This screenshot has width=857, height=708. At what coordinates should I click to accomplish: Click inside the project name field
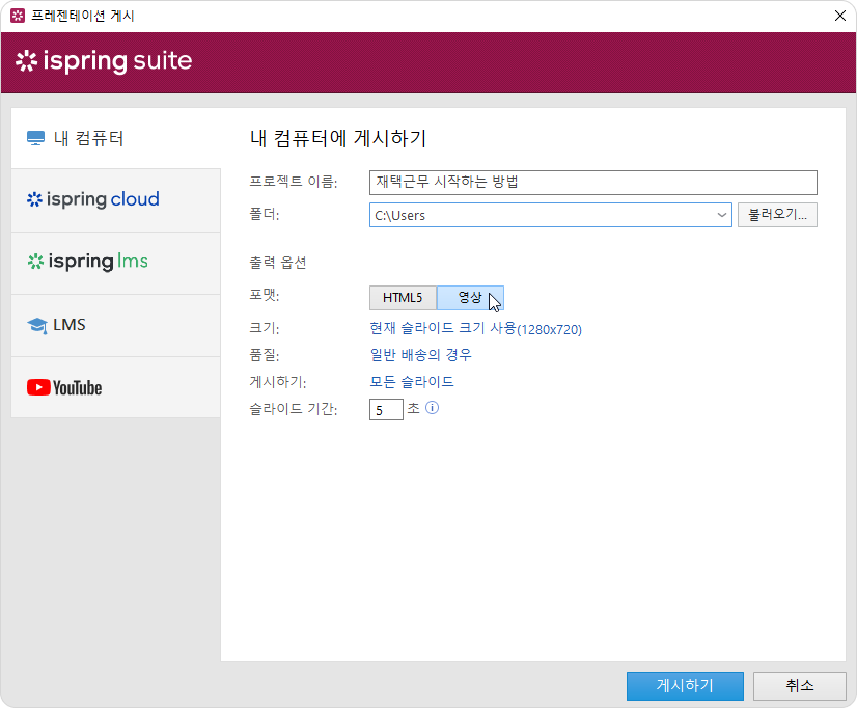[x=592, y=183]
